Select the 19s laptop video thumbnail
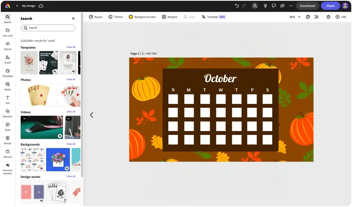Viewport: 352px width, 207px height. pyautogui.click(x=72, y=127)
